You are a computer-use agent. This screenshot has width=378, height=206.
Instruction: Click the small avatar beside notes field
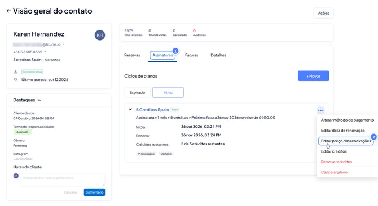coord(16,176)
